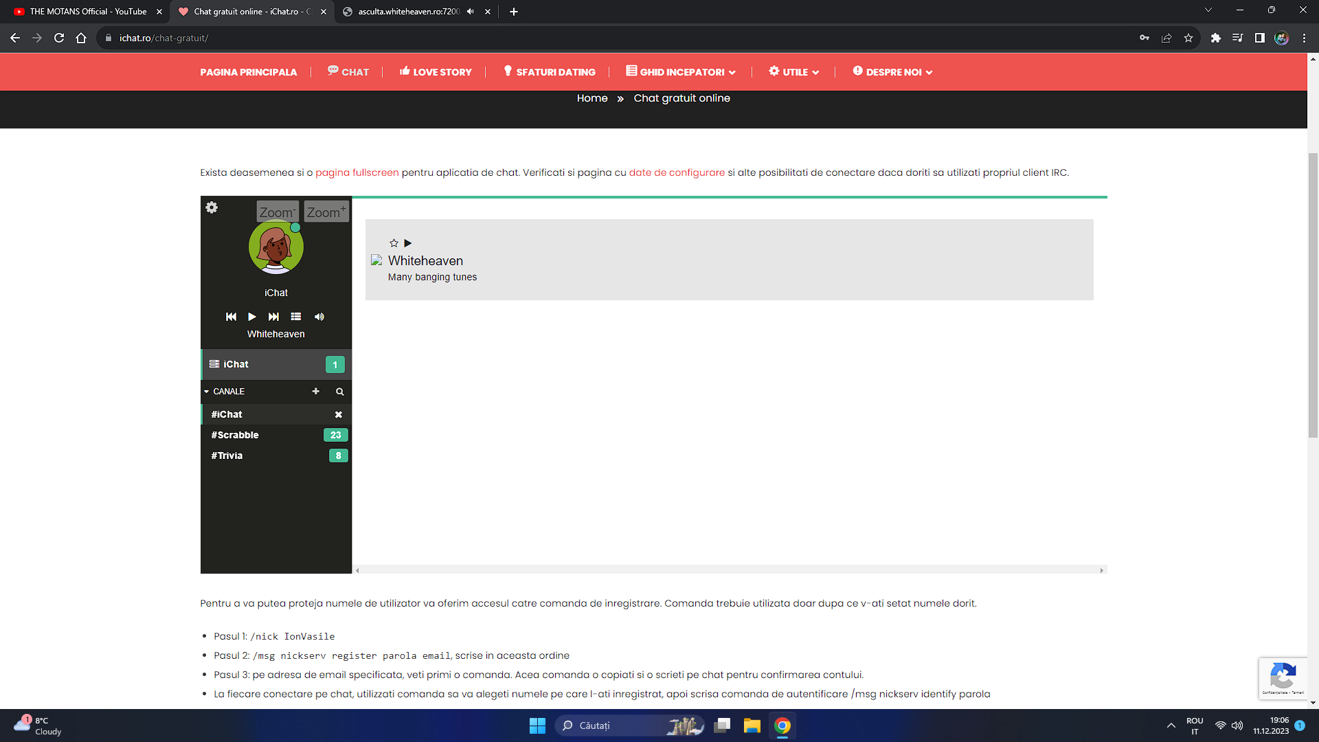Image resolution: width=1319 pixels, height=742 pixels.
Task: Play Whiteheaven station from main panel
Action: click(408, 243)
